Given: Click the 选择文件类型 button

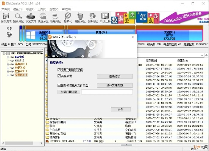Looking at the screenshot, I should (115, 85).
